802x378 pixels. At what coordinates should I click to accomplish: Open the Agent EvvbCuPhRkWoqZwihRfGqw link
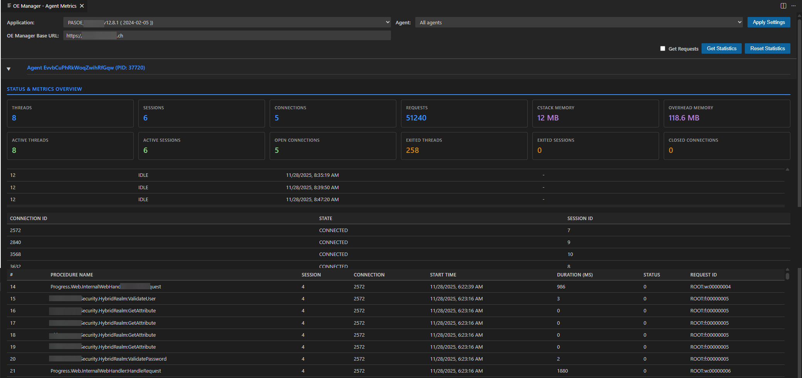coord(86,67)
